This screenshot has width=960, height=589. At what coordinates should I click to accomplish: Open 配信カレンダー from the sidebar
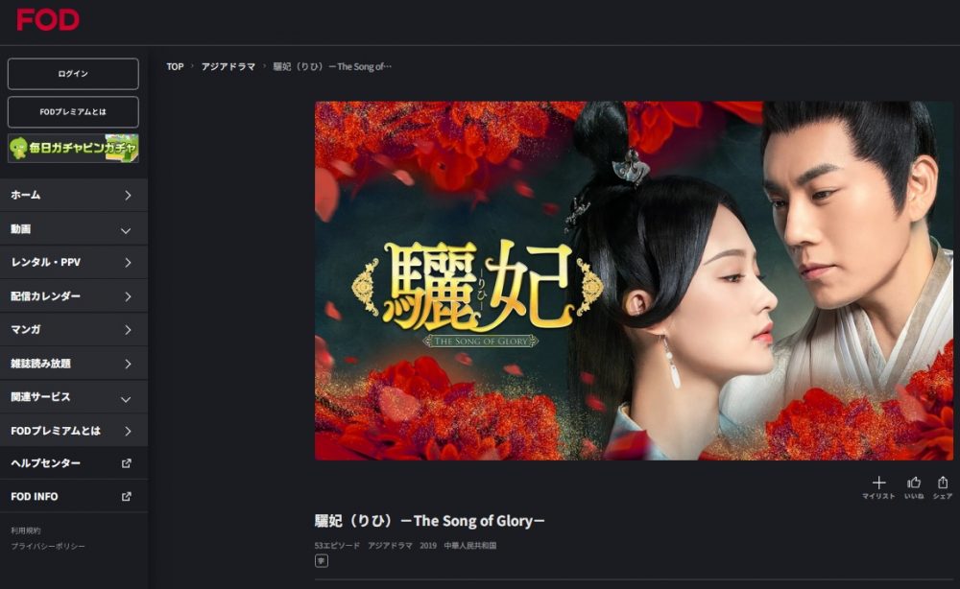click(x=74, y=296)
